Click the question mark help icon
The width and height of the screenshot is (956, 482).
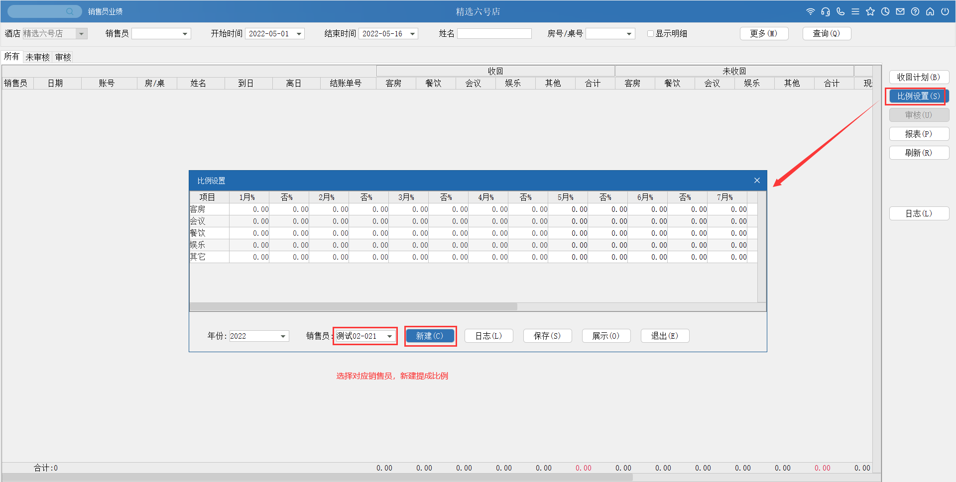[915, 11]
